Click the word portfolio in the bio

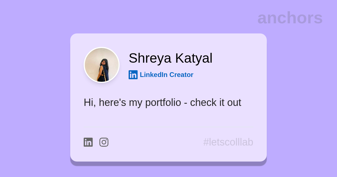[163, 103]
